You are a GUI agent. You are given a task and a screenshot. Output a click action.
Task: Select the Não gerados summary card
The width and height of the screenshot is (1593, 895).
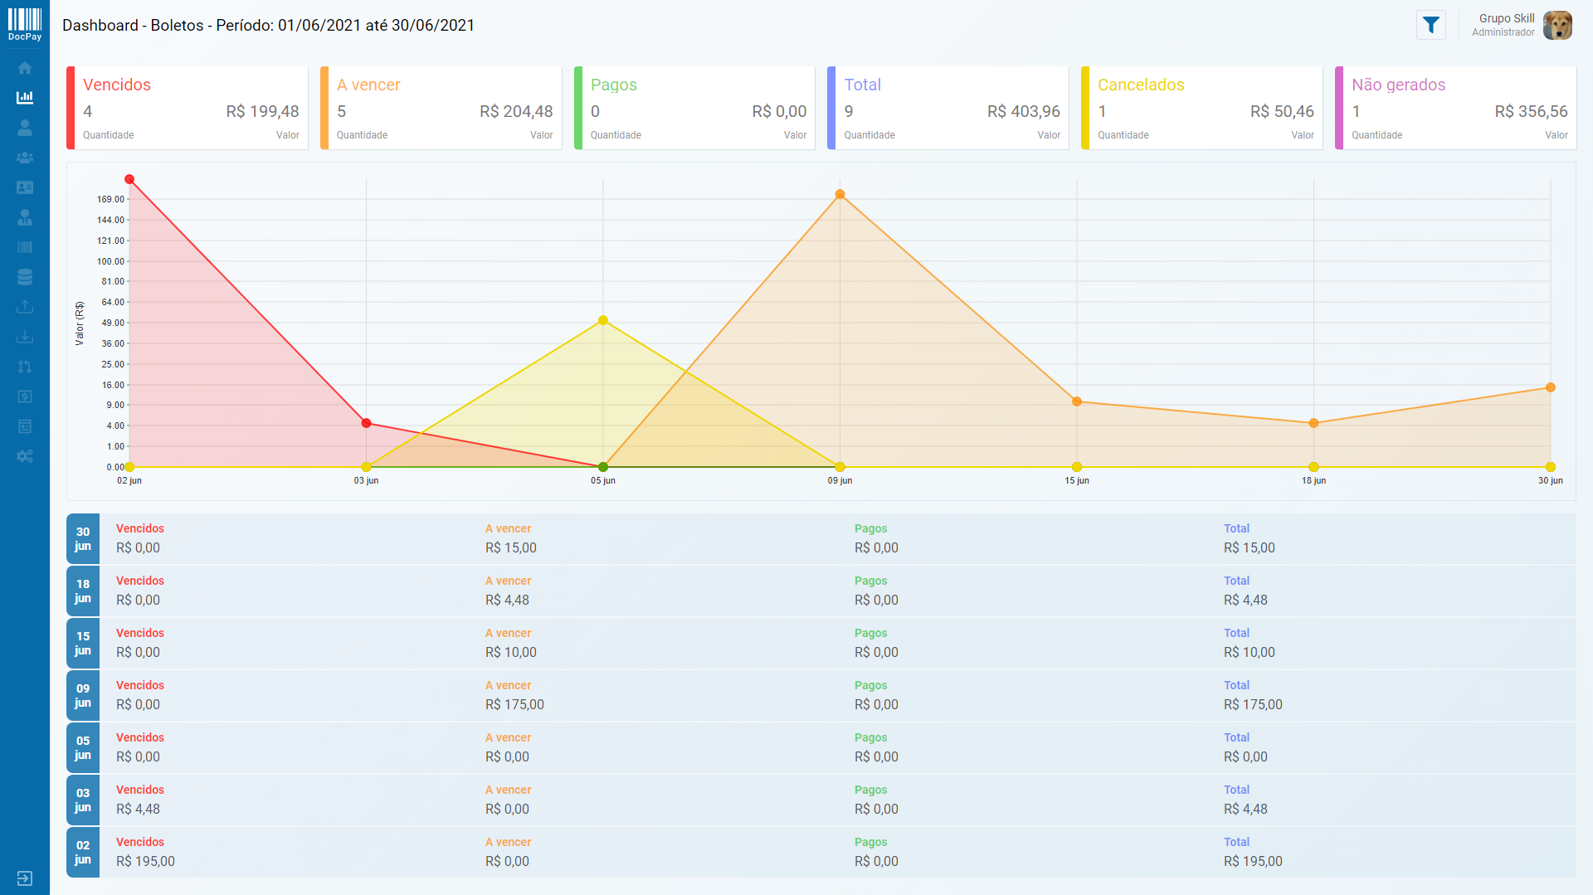click(x=1456, y=108)
